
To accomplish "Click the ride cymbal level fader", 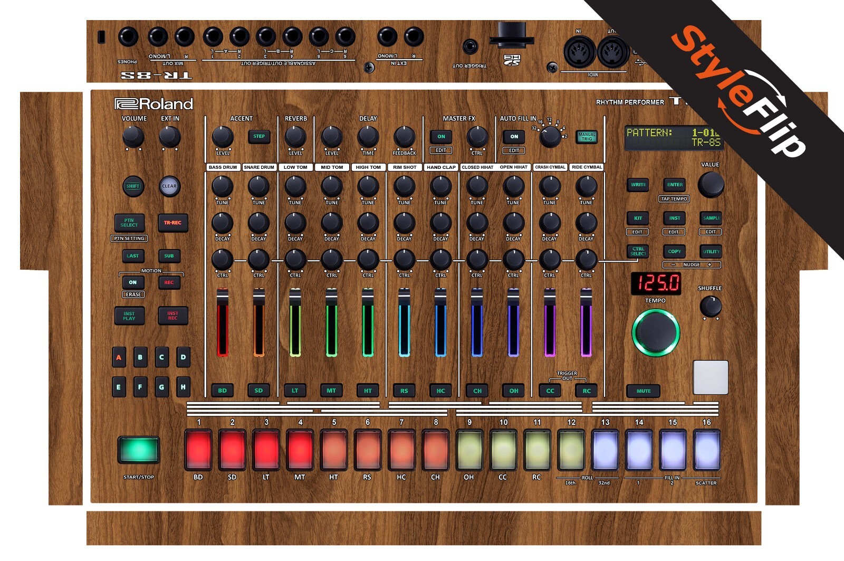I will [x=586, y=322].
